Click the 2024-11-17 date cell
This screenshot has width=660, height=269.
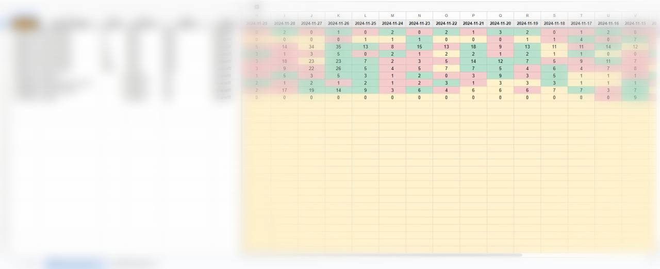point(581,24)
